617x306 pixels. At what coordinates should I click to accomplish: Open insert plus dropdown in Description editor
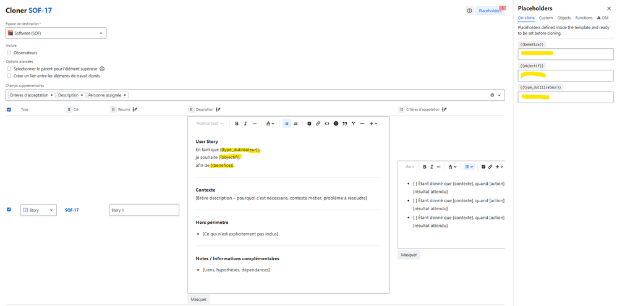click(373, 124)
